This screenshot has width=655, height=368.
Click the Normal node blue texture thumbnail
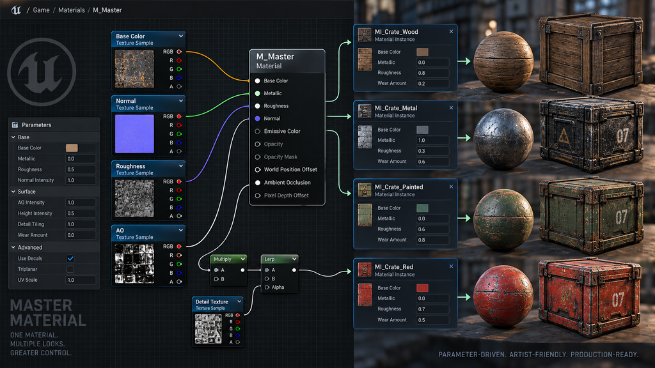pos(134,134)
